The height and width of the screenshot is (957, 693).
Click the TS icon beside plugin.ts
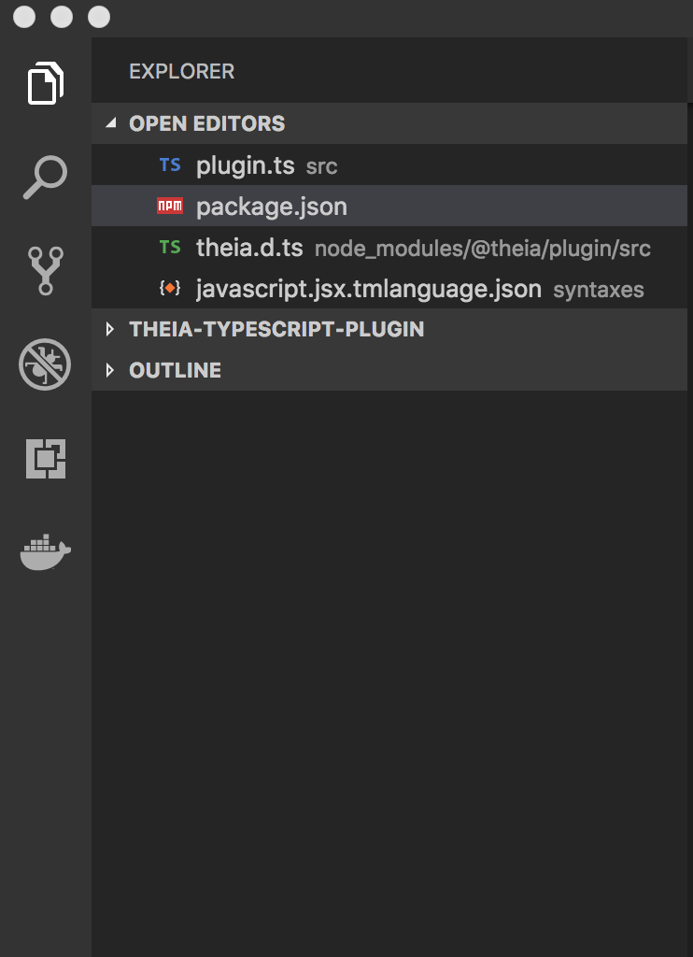171,164
